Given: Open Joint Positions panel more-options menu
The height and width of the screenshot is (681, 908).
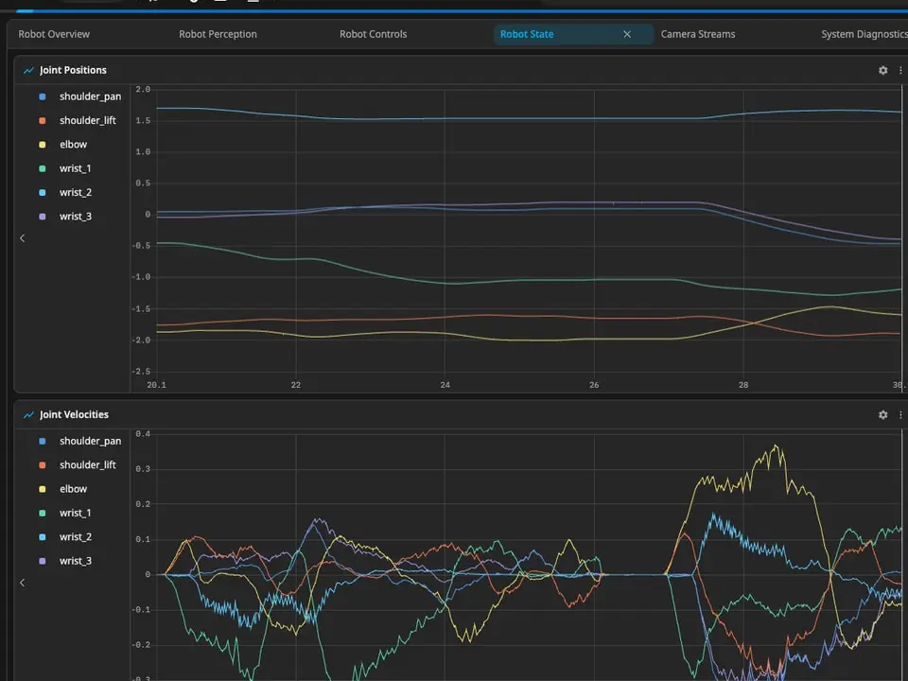Looking at the screenshot, I should pyautogui.click(x=900, y=70).
